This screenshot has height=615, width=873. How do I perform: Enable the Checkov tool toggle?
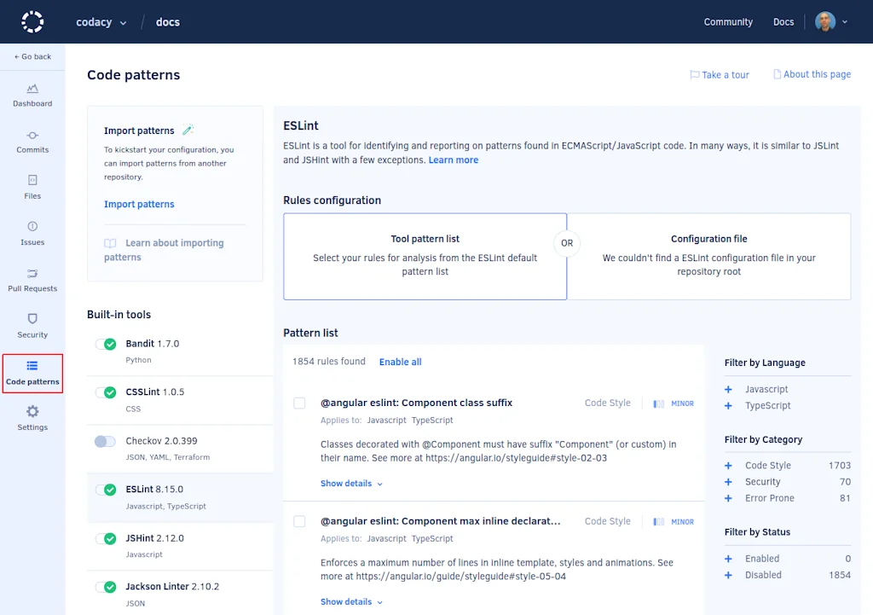[x=105, y=442]
